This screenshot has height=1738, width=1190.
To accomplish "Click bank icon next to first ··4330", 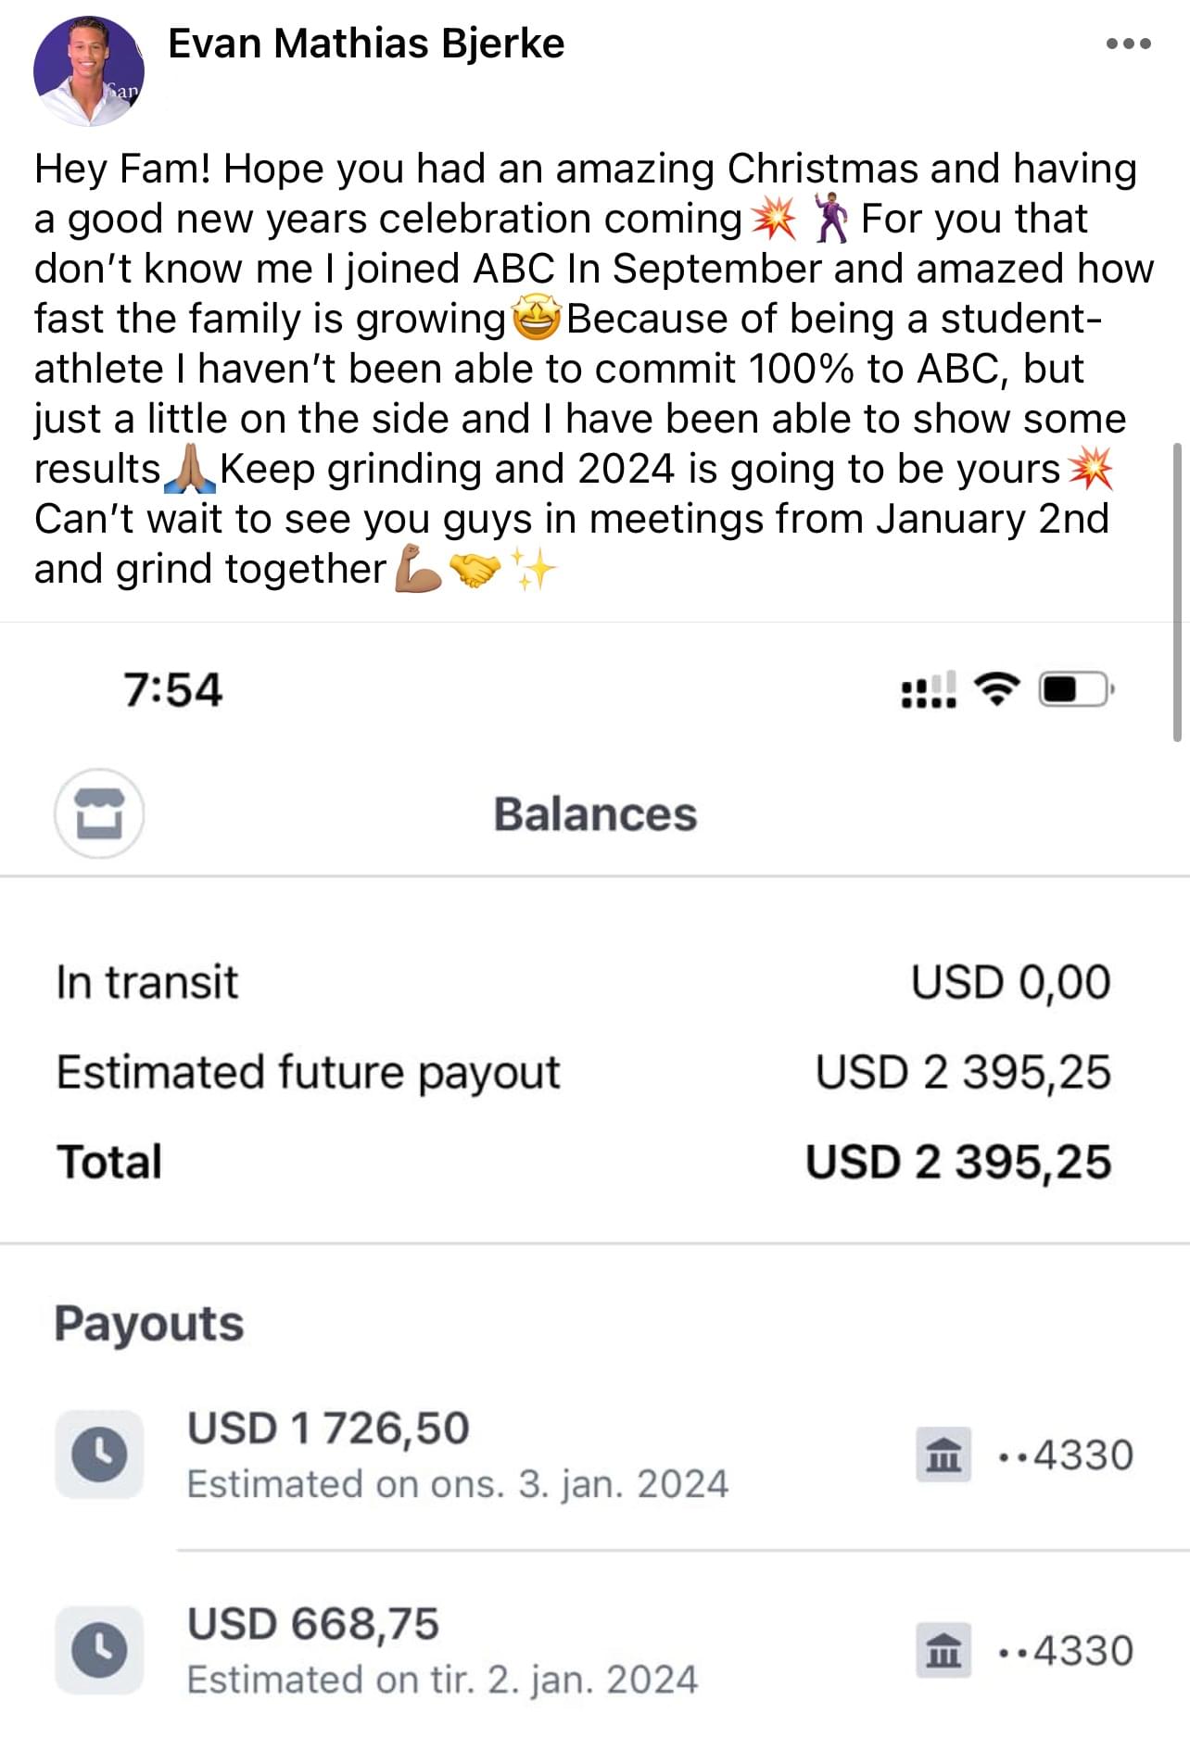I will click(x=943, y=1455).
